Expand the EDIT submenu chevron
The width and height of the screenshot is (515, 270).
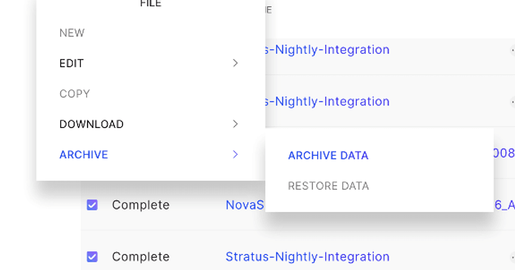[235, 63]
